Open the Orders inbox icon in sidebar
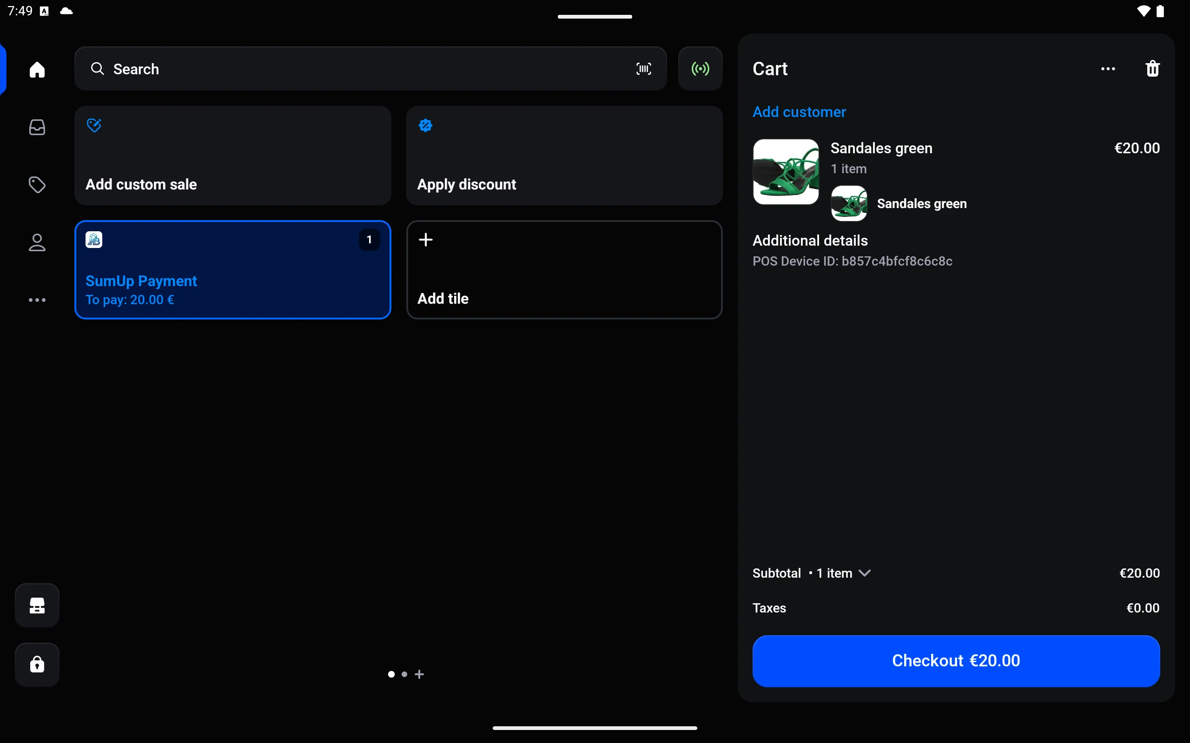 [x=37, y=127]
